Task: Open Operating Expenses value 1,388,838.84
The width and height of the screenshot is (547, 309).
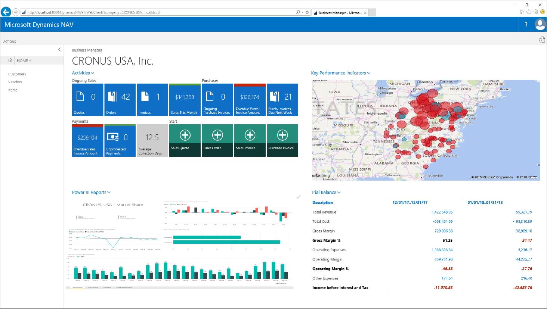Action: [x=442, y=250]
